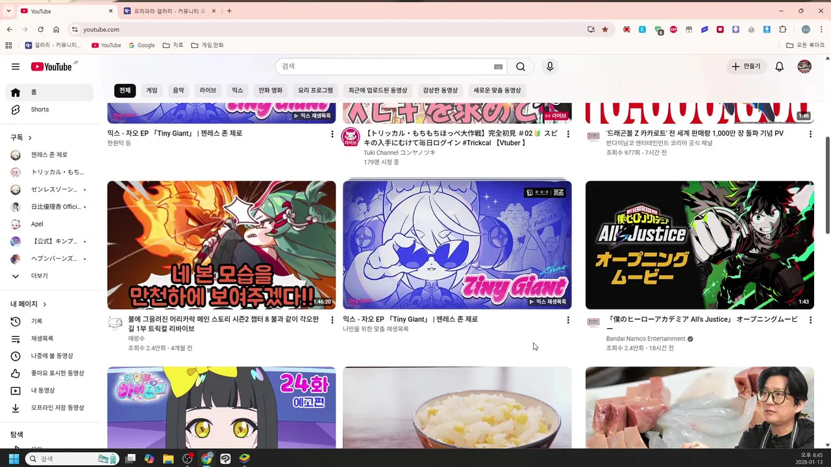831x467 pixels.
Task: Expand the 구독 subscriptions section
Action: click(x=21, y=138)
